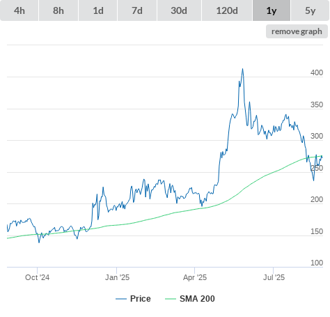Click the 100 price axis label
This screenshot has height=317, width=330.
pyautogui.click(x=317, y=263)
